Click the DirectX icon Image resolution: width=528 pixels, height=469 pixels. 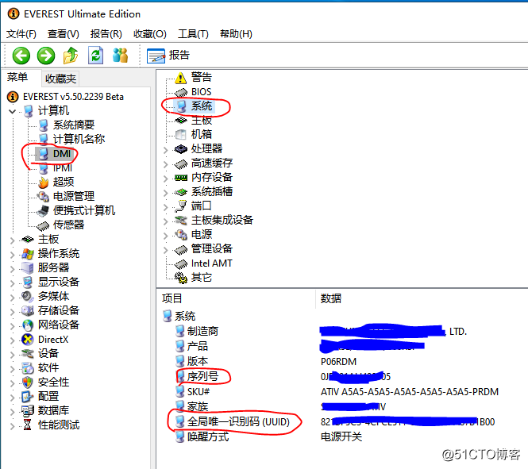28,339
